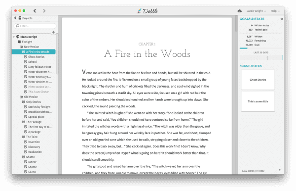Open the This is one Test to... scene
This screenshot has width=296, height=191.
pyautogui.click(x=39, y=92)
